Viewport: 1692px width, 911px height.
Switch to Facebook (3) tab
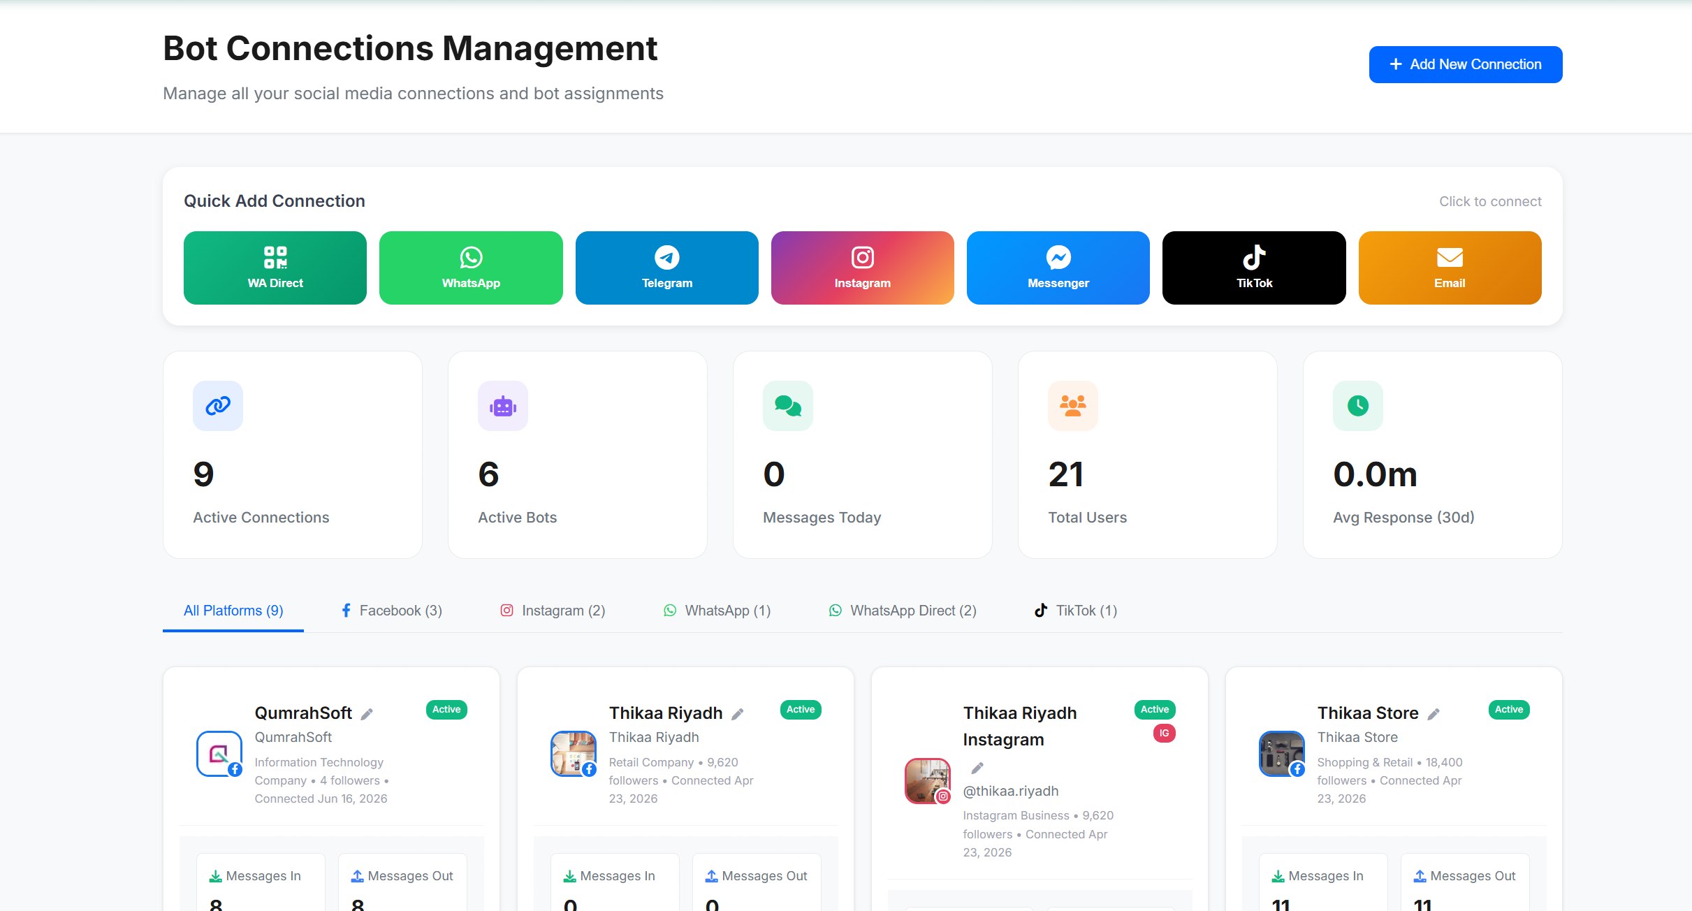pyautogui.click(x=391, y=611)
